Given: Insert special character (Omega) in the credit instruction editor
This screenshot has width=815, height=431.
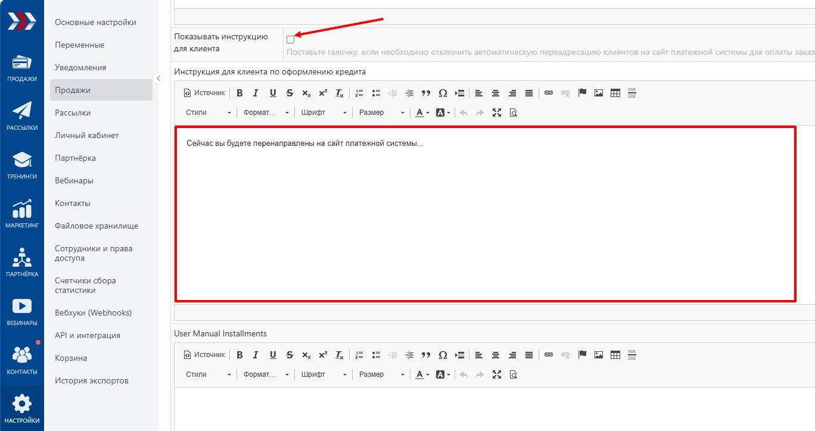Looking at the screenshot, I should (x=443, y=93).
